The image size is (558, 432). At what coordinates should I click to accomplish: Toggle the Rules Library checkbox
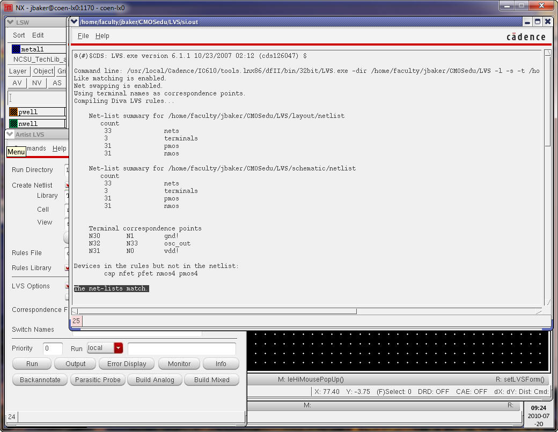coord(67,268)
